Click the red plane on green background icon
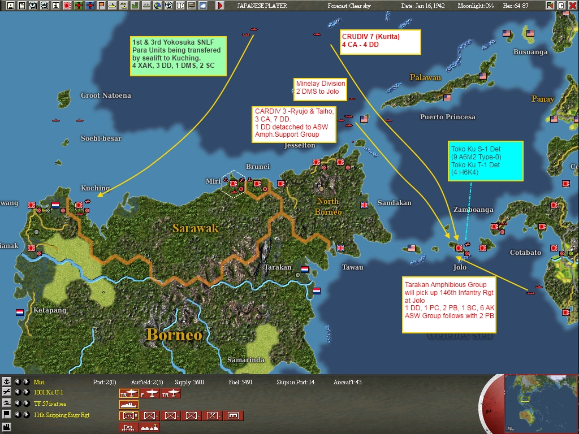Image resolution: width=579 pixels, height=434 pixels. pos(79,6)
